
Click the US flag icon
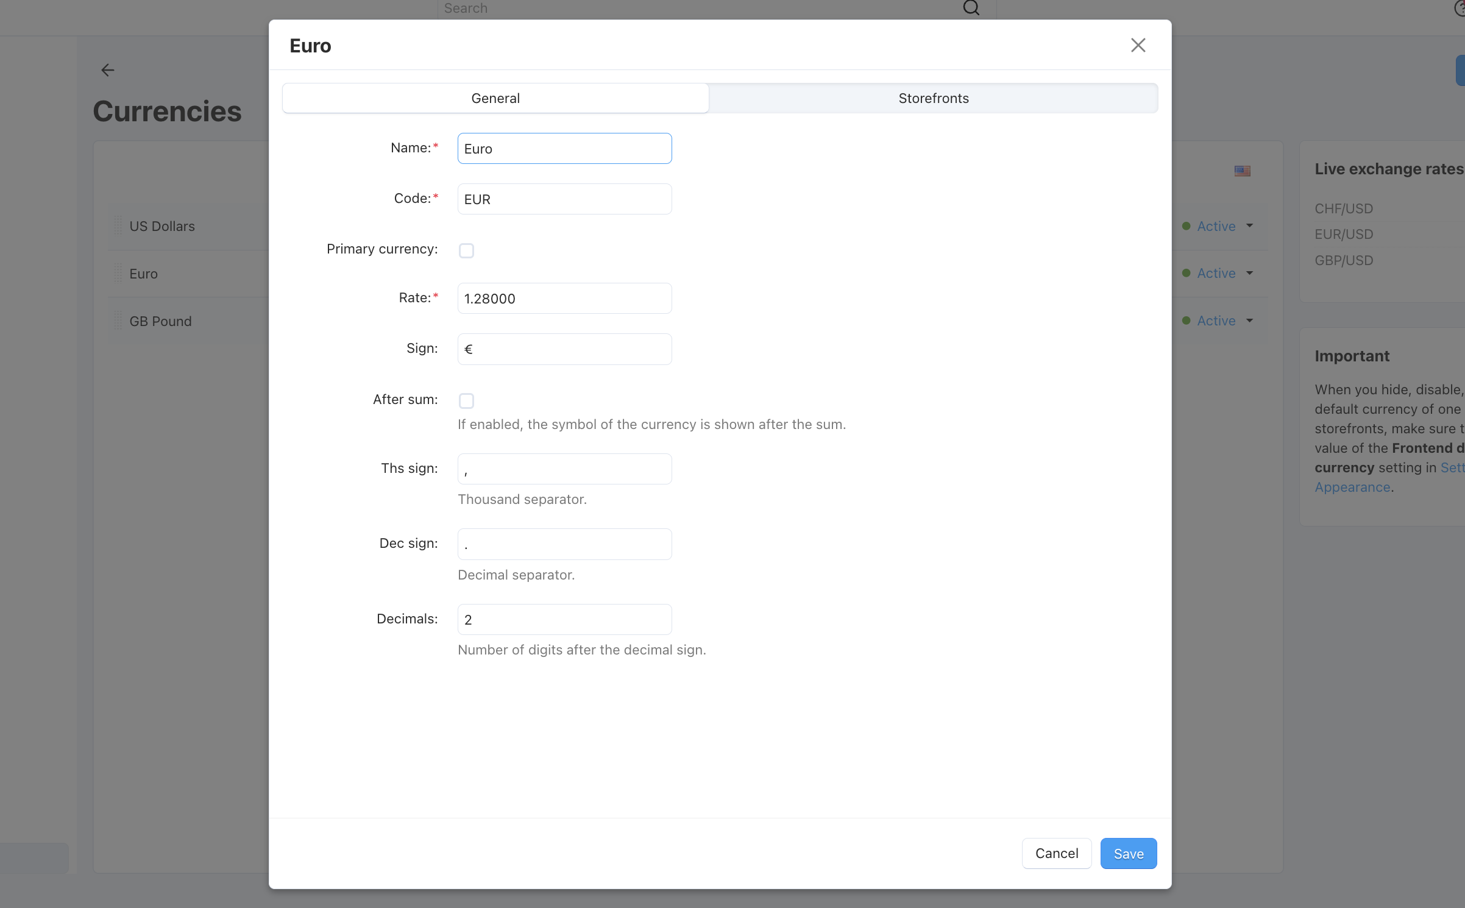click(x=1242, y=171)
